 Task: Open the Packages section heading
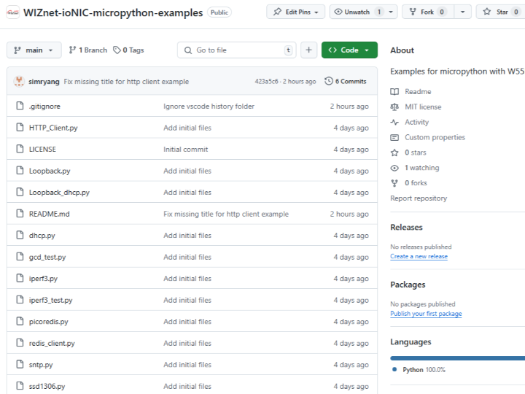(408, 285)
